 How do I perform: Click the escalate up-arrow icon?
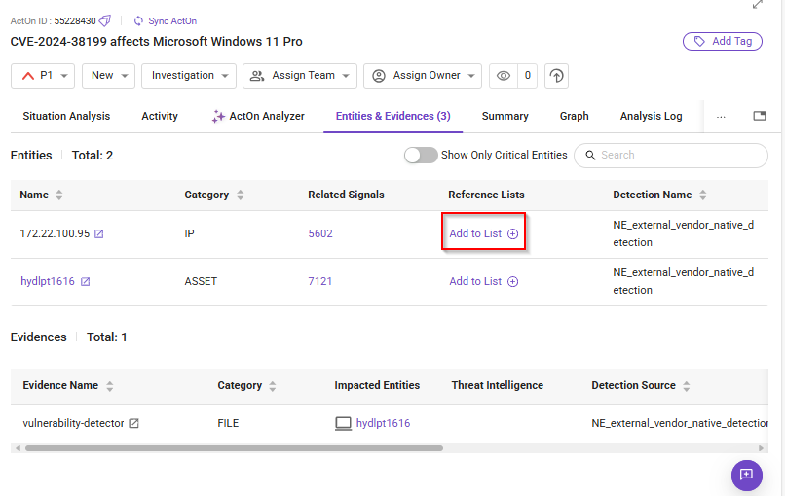pyautogui.click(x=556, y=76)
